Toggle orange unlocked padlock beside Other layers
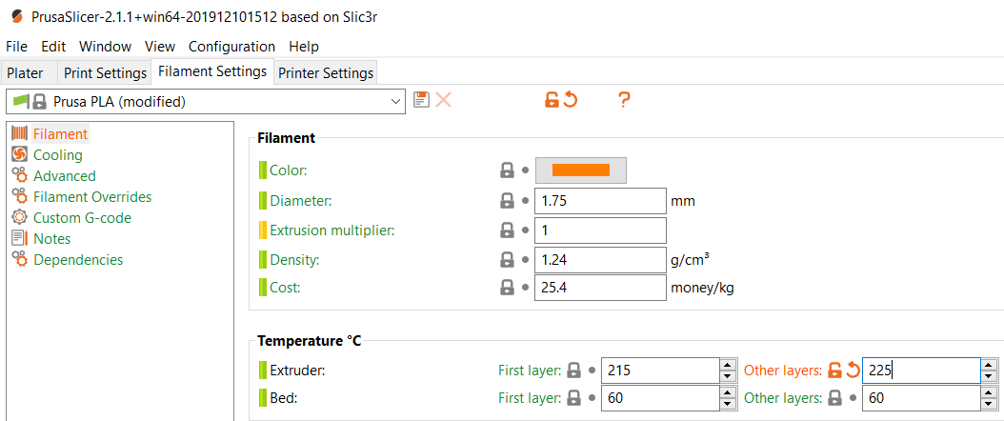This screenshot has width=1004, height=421. [x=834, y=370]
